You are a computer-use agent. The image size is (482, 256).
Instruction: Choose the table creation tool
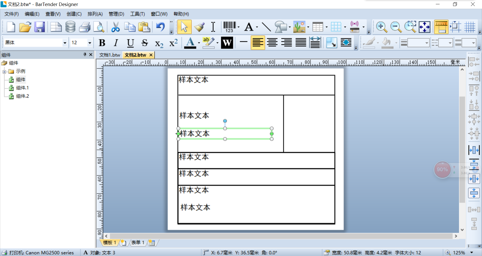pyautogui.click(x=318, y=27)
